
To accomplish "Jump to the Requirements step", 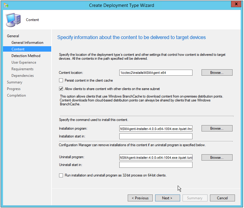I will (22, 69).
